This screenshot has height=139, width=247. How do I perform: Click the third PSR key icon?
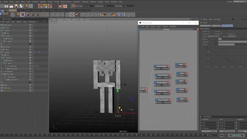pos(50,6)
